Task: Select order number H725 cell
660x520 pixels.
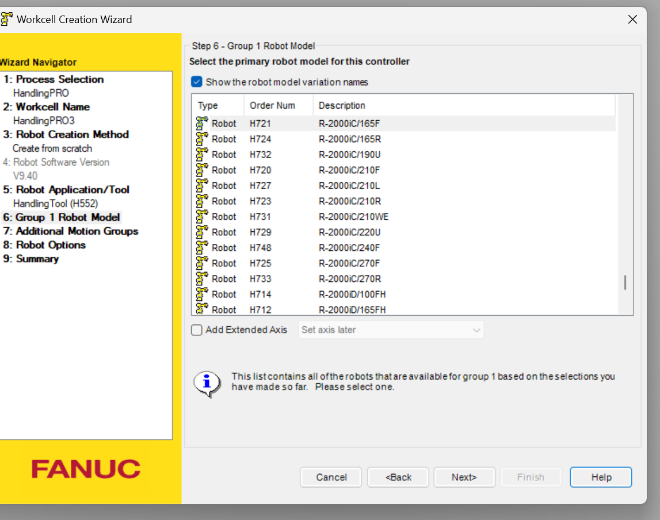Action: tap(260, 264)
